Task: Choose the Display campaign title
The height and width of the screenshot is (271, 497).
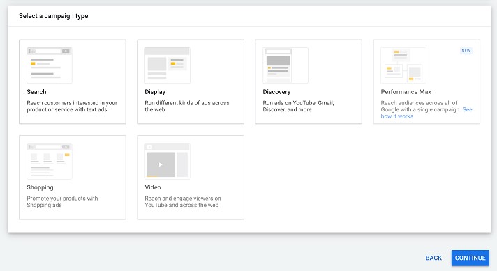Action: coord(155,92)
